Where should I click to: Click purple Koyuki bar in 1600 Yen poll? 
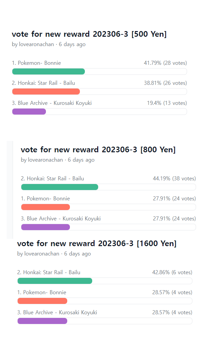coord(42,321)
